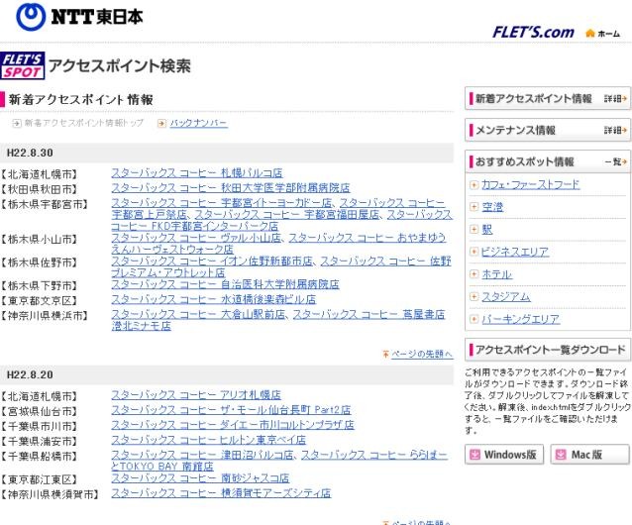The width and height of the screenshot is (632, 525).
Task: Click arrow icon before バックナンバー
Action: click(161, 123)
